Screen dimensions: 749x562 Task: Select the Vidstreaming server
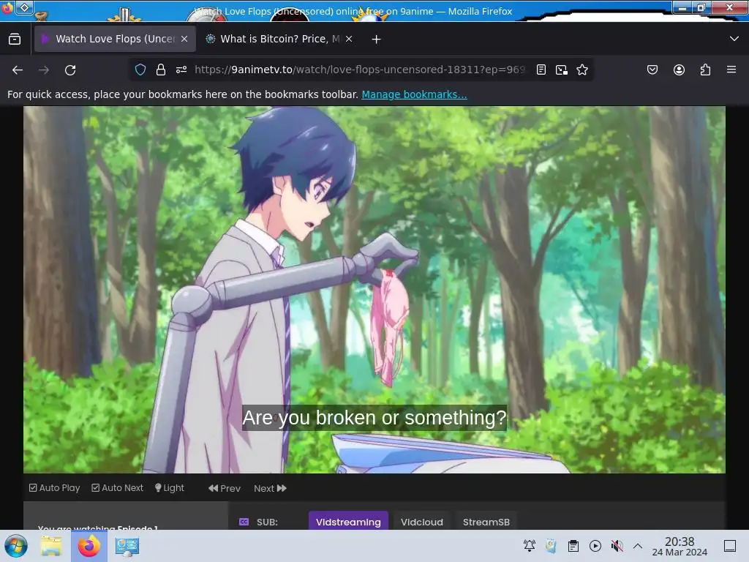[x=348, y=522]
